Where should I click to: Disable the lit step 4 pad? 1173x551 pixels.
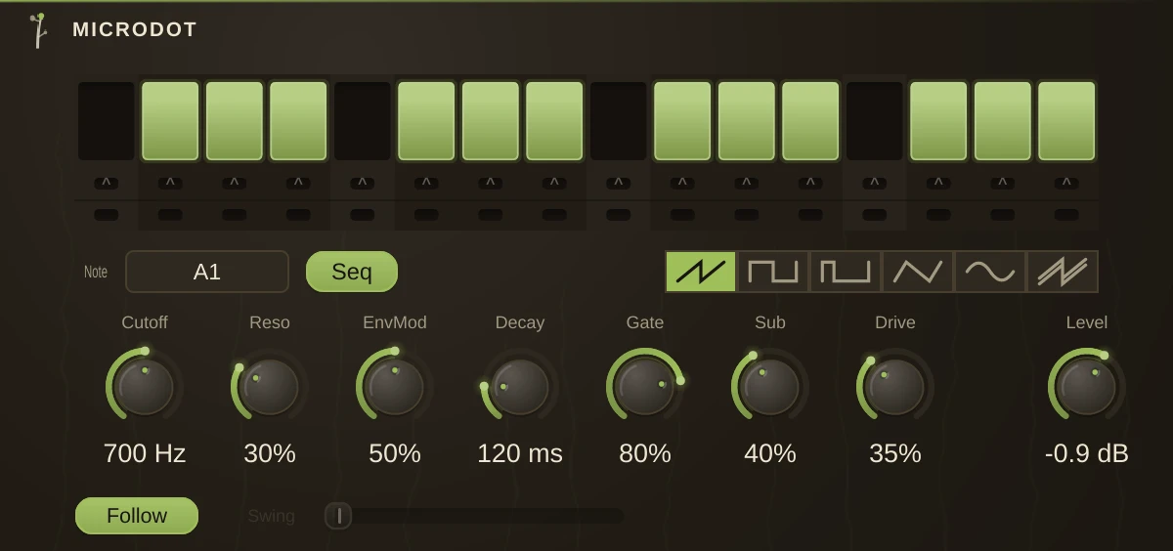coord(298,121)
